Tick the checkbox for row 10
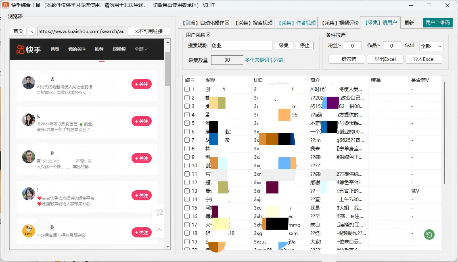 [x=187, y=165]
